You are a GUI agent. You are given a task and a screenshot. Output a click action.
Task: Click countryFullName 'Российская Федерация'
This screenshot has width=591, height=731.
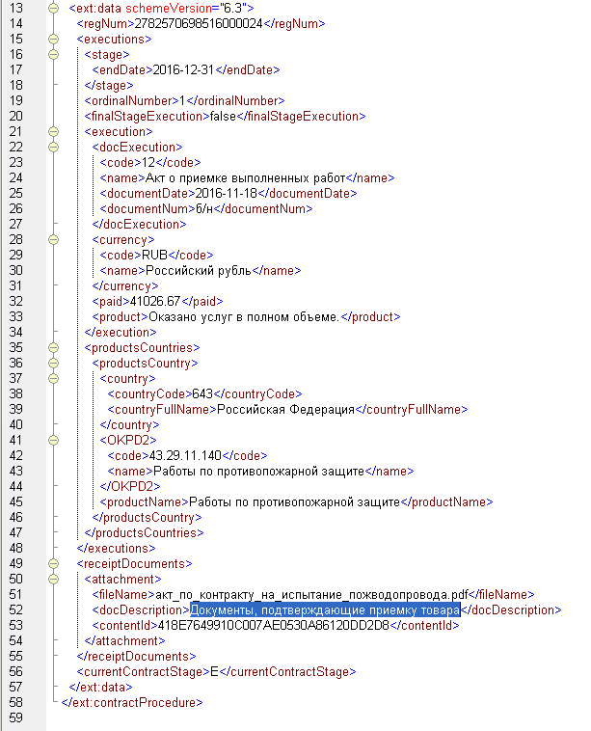coord(286,409)
